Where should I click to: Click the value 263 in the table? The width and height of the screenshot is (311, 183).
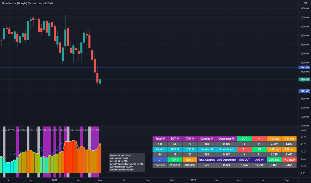[207, 154]
